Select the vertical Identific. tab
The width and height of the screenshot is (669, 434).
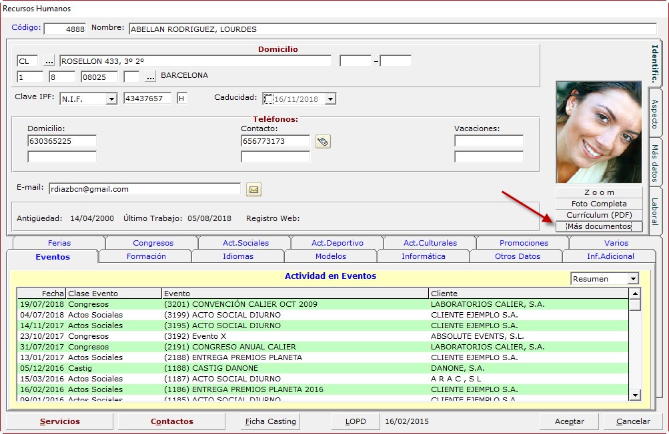(654, 64)
